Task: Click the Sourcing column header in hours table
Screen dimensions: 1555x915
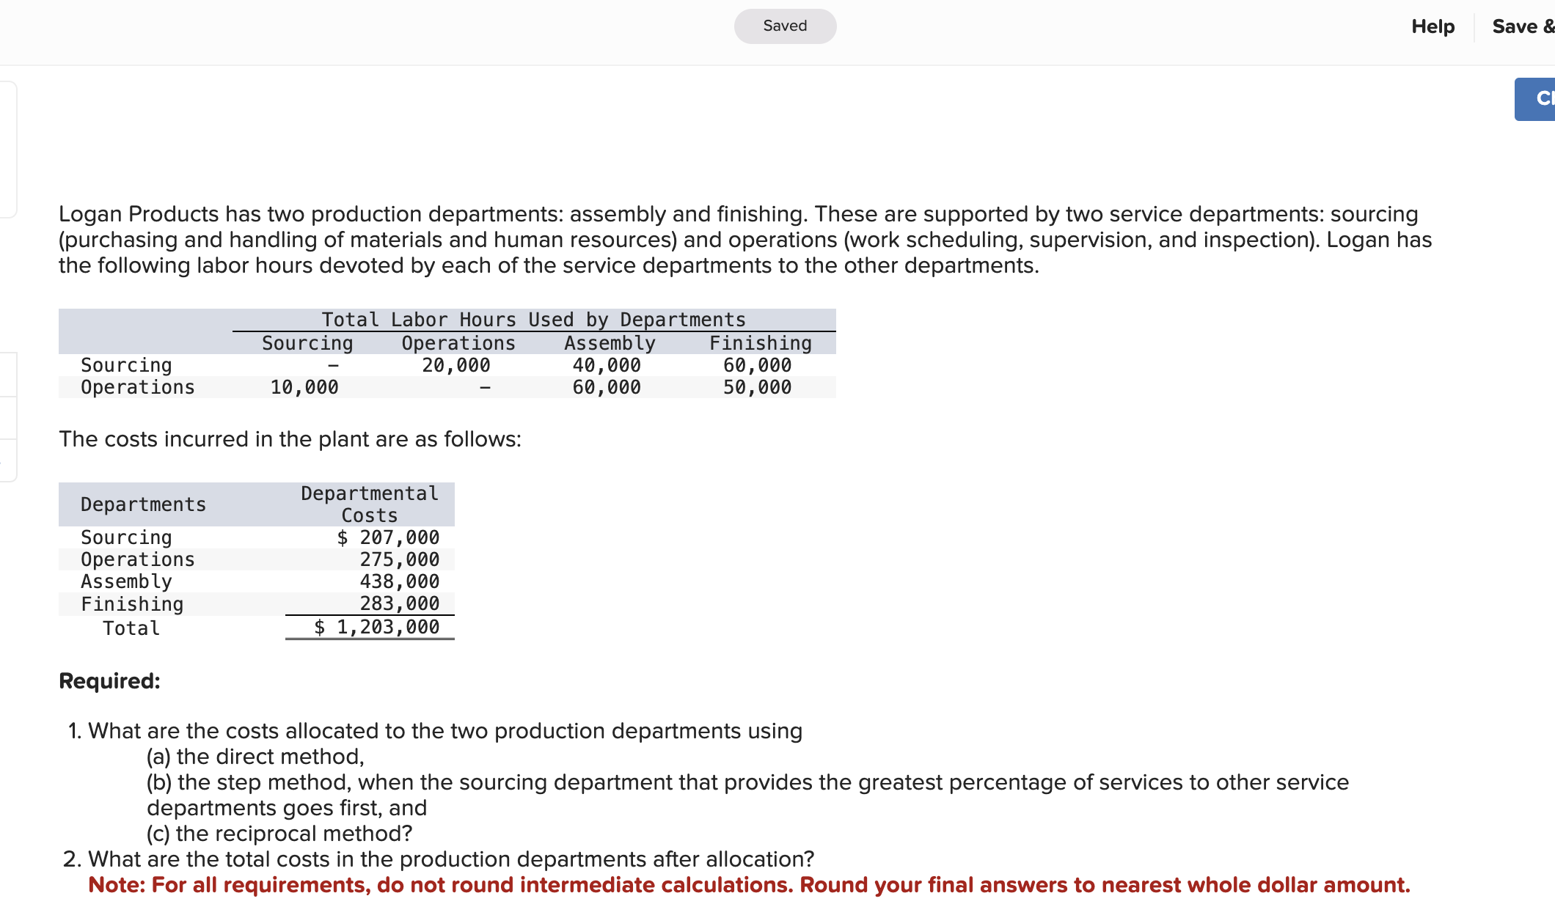Action: click(307, 343)
